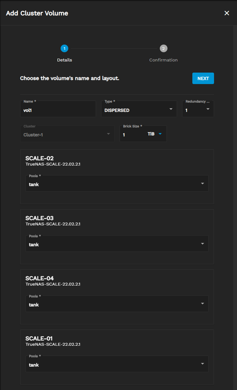Open the Pools dropdown for SCALE-02

[x=113, y=184]
